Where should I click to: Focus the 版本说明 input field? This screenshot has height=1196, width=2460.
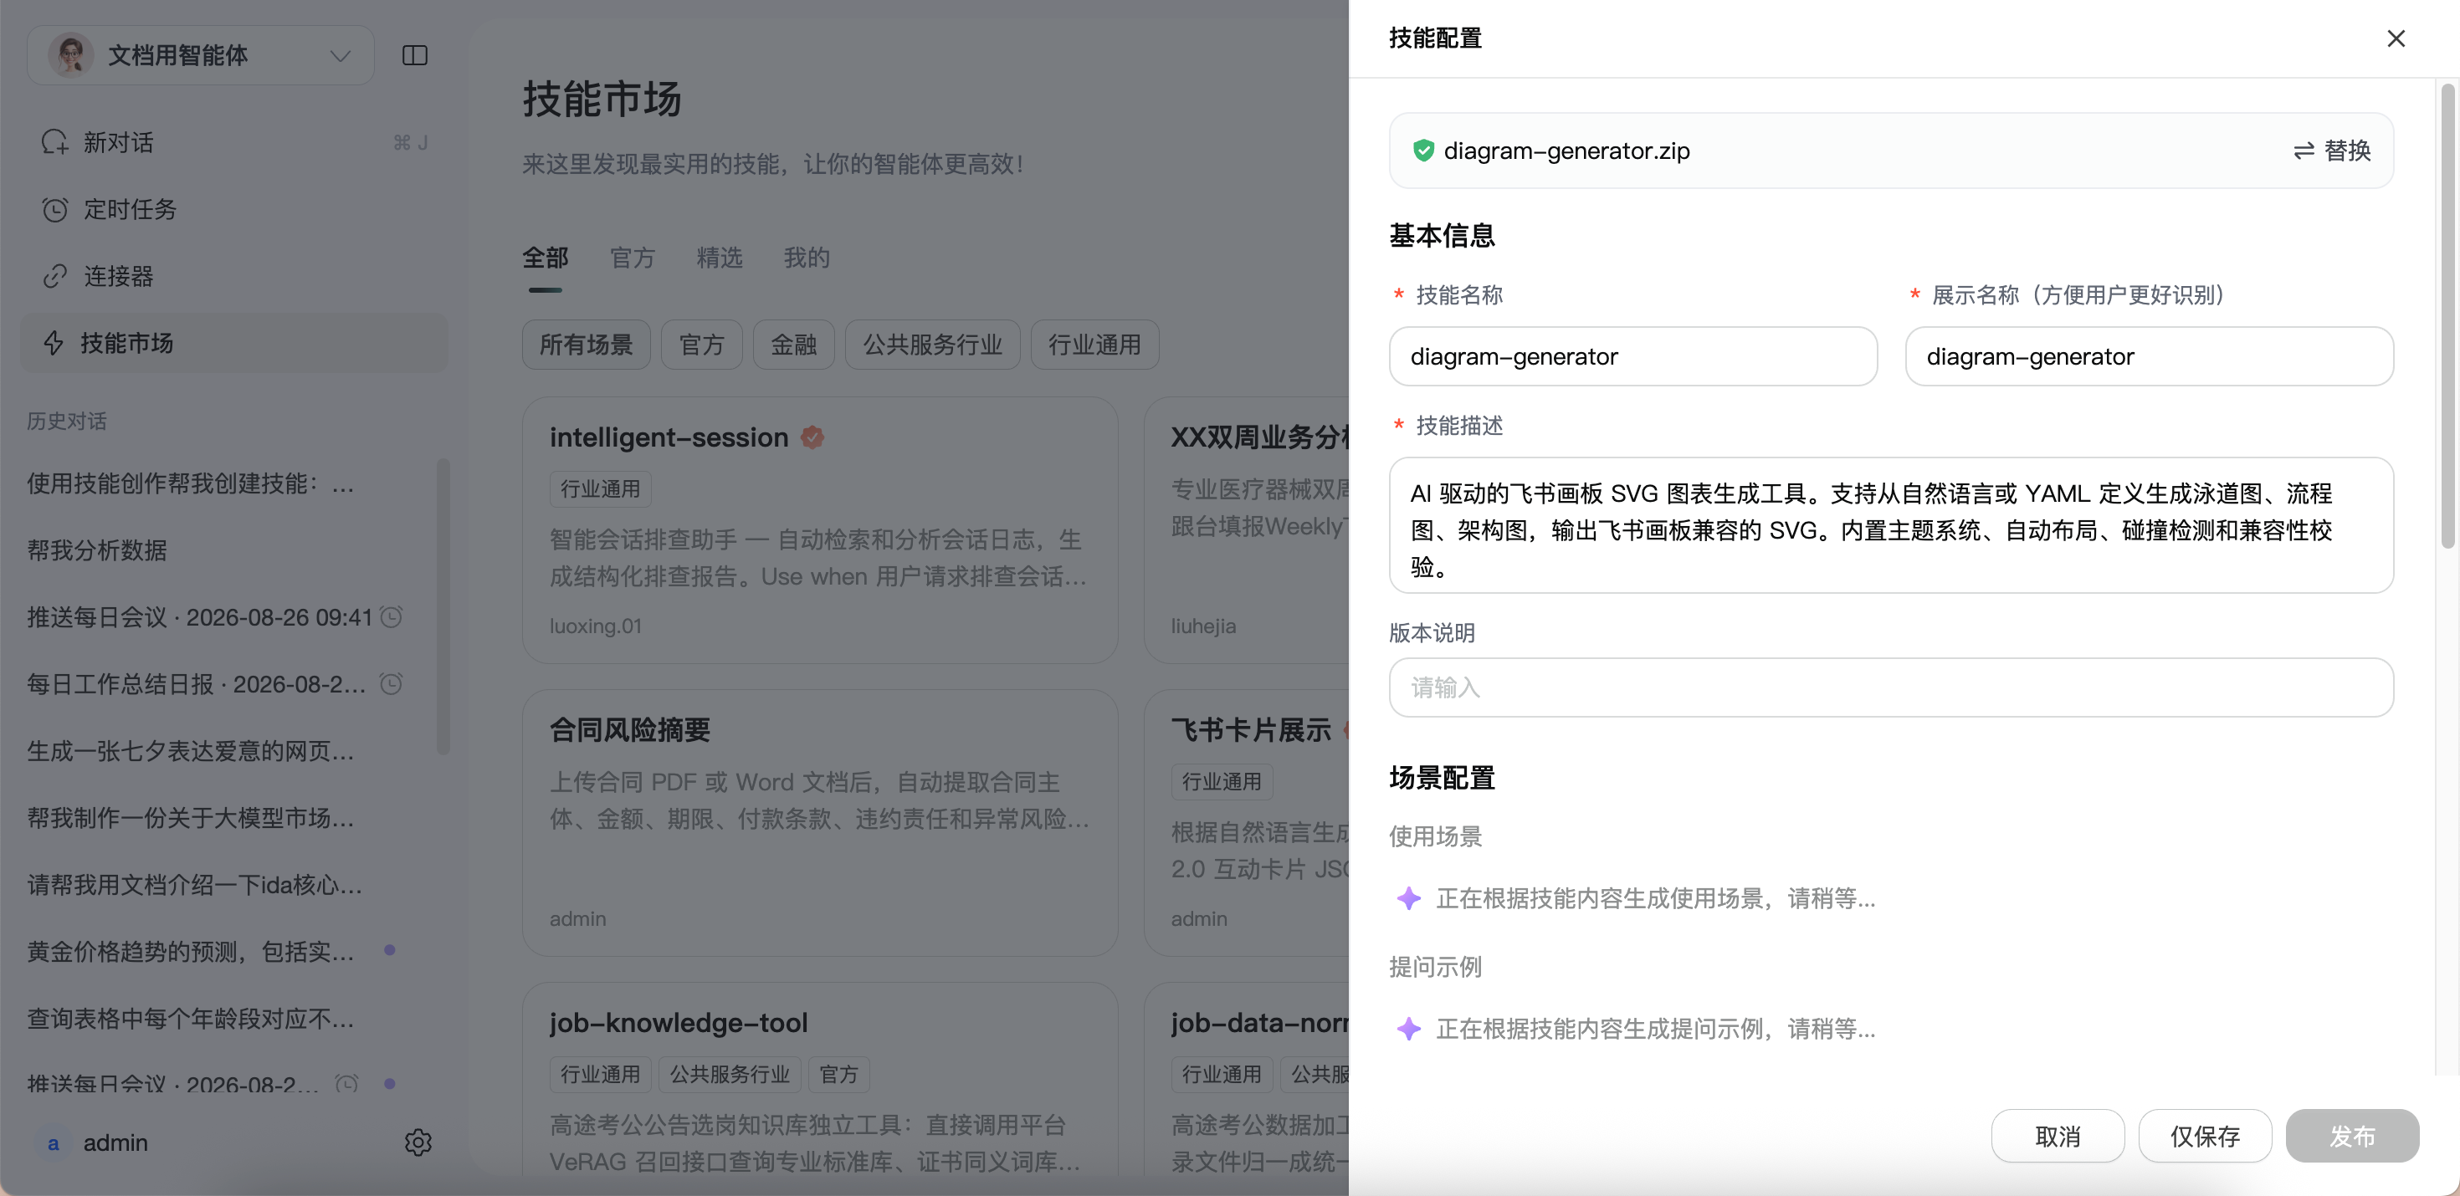[1891, 687]
